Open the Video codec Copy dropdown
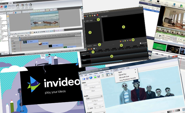The image size is (185, 113). 92,84
